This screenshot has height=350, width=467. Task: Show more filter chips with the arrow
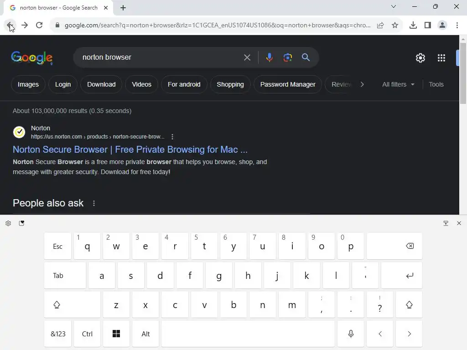[x=362, y=84]
